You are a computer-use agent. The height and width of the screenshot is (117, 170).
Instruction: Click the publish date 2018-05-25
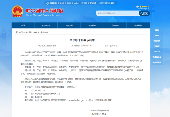click(86, 46)
